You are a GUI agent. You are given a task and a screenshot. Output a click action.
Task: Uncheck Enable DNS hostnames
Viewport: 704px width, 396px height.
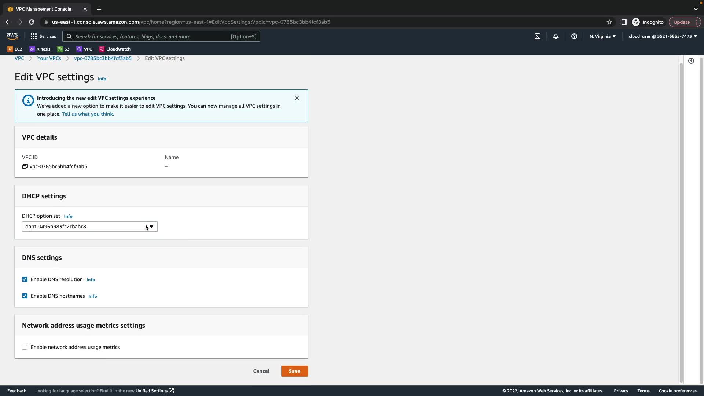(25, 296)
